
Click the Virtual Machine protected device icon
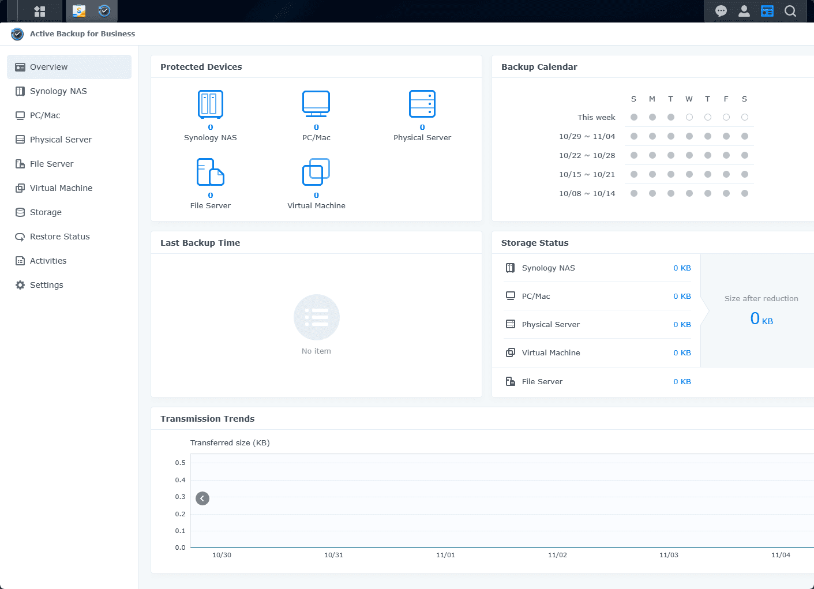316,172
